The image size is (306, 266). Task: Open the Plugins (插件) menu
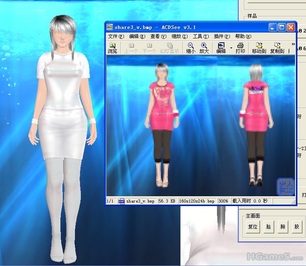point(222,36)
